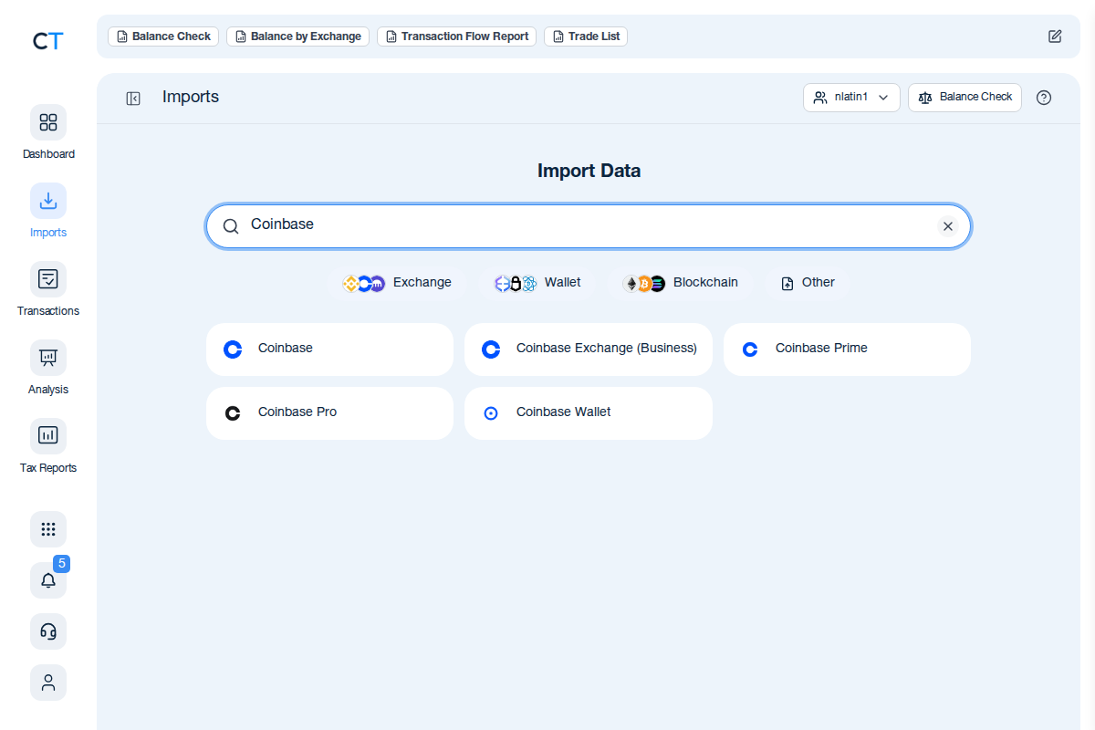The height and width of the screenshot is (730, 1095).
Task: Click the Balance Check button in header
Action: click(x=965, y=98)
